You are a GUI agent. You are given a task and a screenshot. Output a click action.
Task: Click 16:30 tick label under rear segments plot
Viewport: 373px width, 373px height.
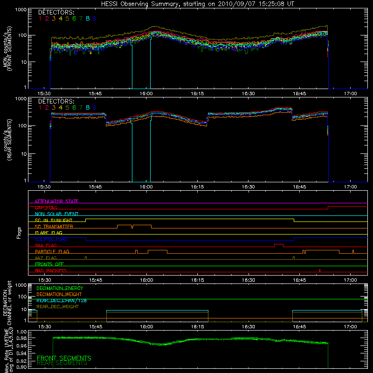coord(248,187)
